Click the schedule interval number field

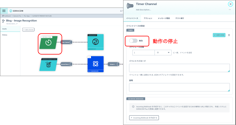[144, 53]
